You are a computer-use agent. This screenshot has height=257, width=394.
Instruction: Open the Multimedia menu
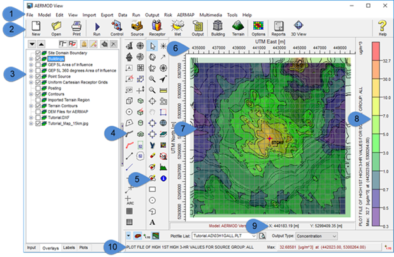210,15
